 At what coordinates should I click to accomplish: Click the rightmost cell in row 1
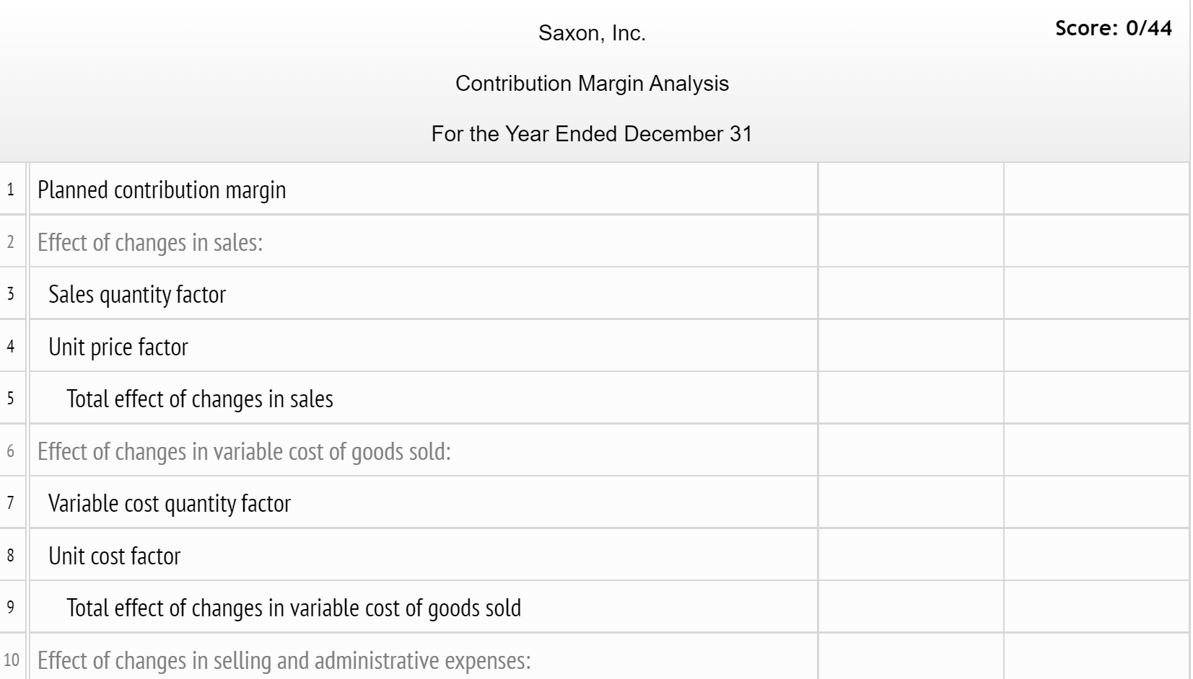click(1097, 190)
